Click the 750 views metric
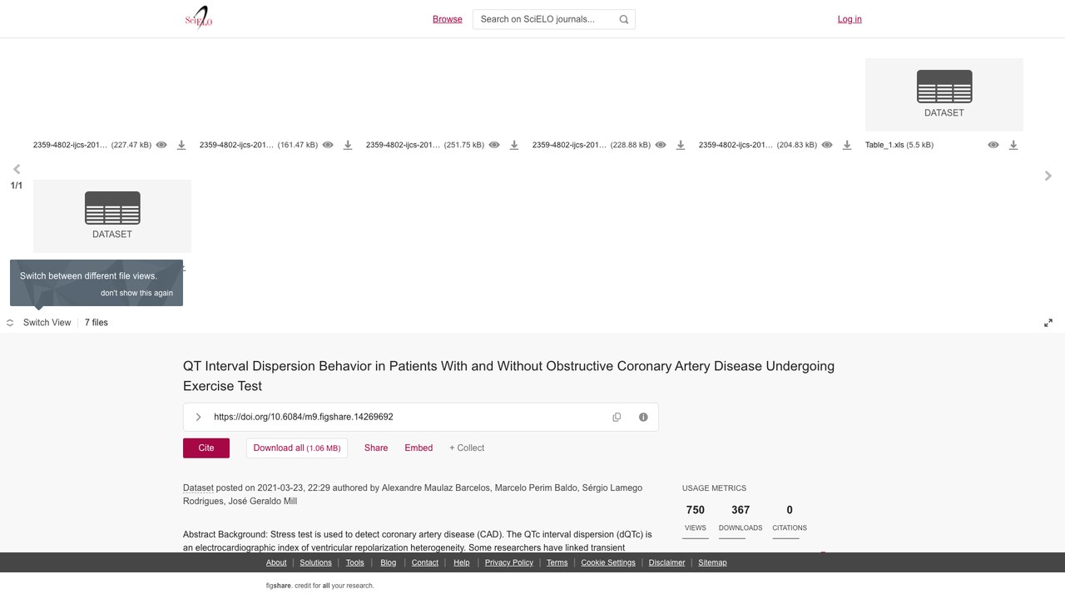1065x599 pixels. point(696,517)
